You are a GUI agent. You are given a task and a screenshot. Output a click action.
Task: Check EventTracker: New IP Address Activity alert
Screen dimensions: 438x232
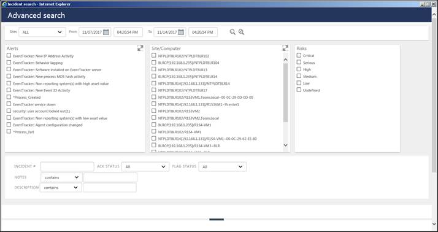pyautogui.click(x=9, y=55)
